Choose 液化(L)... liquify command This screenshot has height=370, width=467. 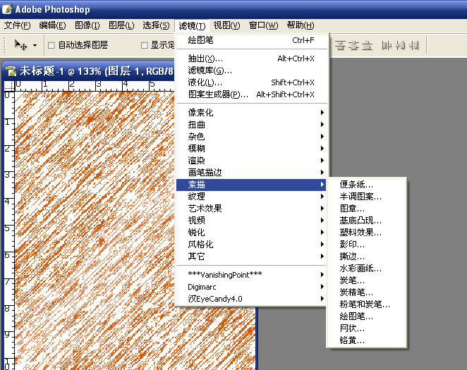pyautogui.click(x=252, y=82)
